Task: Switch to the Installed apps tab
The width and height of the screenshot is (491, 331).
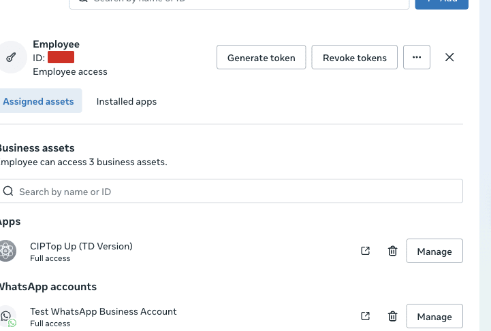Action: [x=127, y=101]
